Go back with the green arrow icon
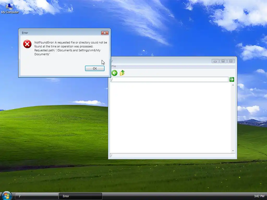Image resolution: width=267 pixels, height=200 pixels. tap(114, 73)
